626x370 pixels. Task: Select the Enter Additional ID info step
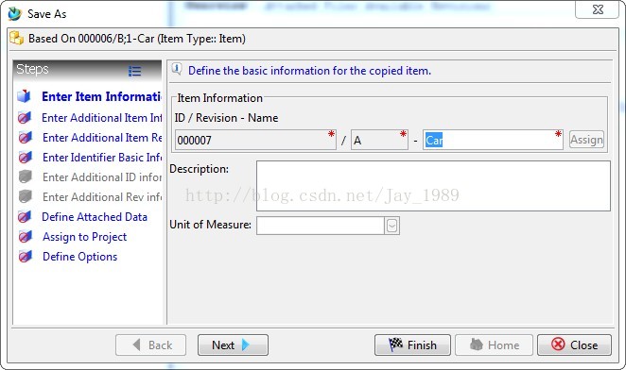coord(102,177)
